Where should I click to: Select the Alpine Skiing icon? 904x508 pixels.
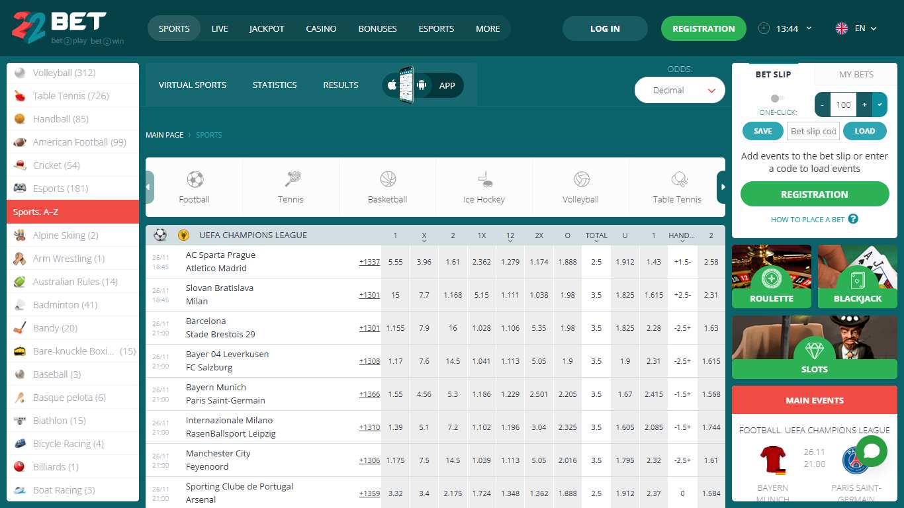pyautogui.click(x=20, y=235)
